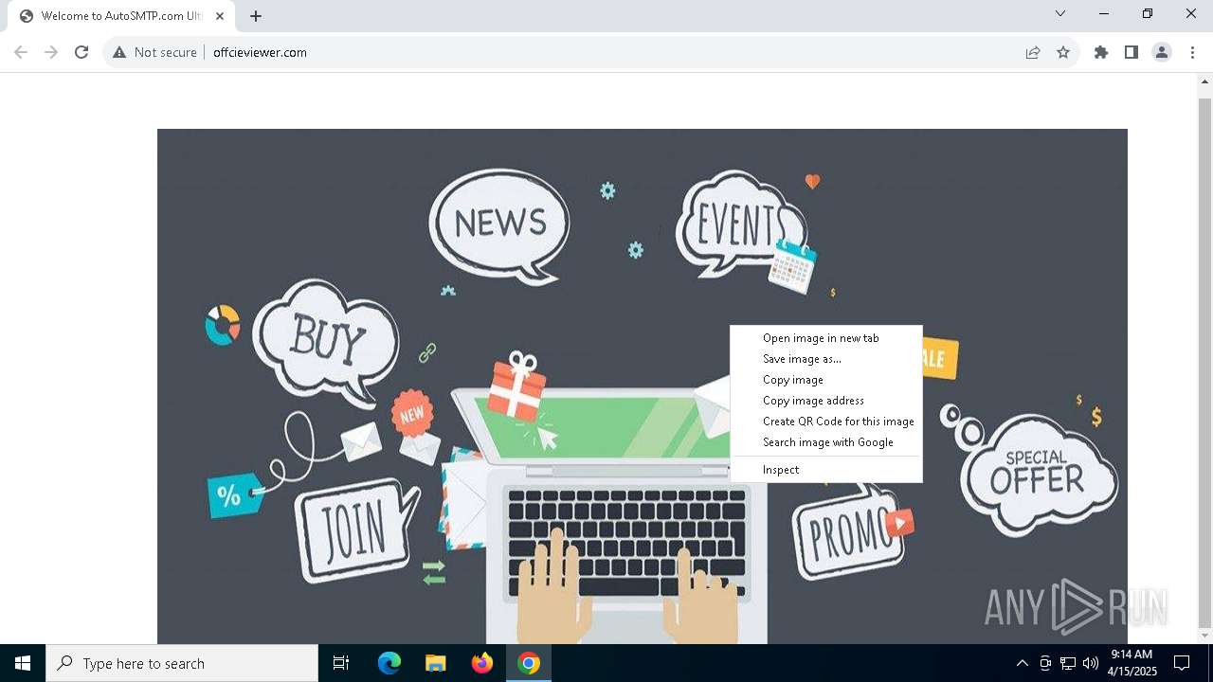Open the taskbar clock and date
The image size is (1213, 682).
click(x=1132, y=663)
